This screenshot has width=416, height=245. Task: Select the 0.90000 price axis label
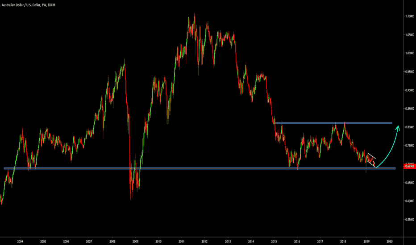[410, 90]
